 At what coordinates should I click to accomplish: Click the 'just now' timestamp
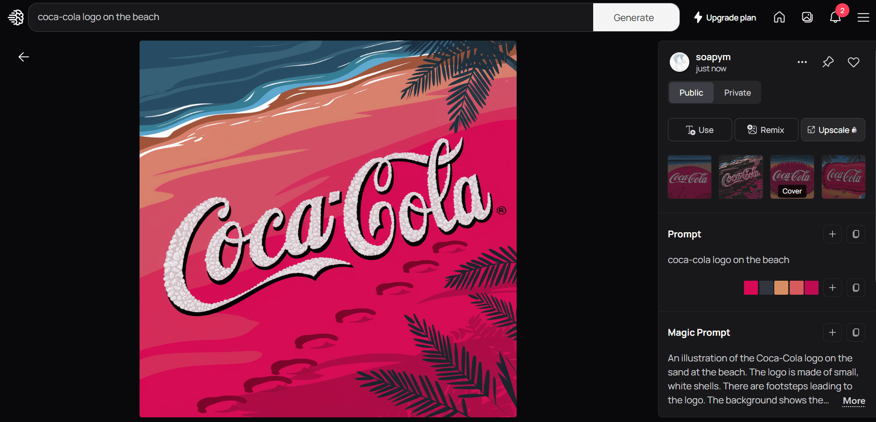711,69
